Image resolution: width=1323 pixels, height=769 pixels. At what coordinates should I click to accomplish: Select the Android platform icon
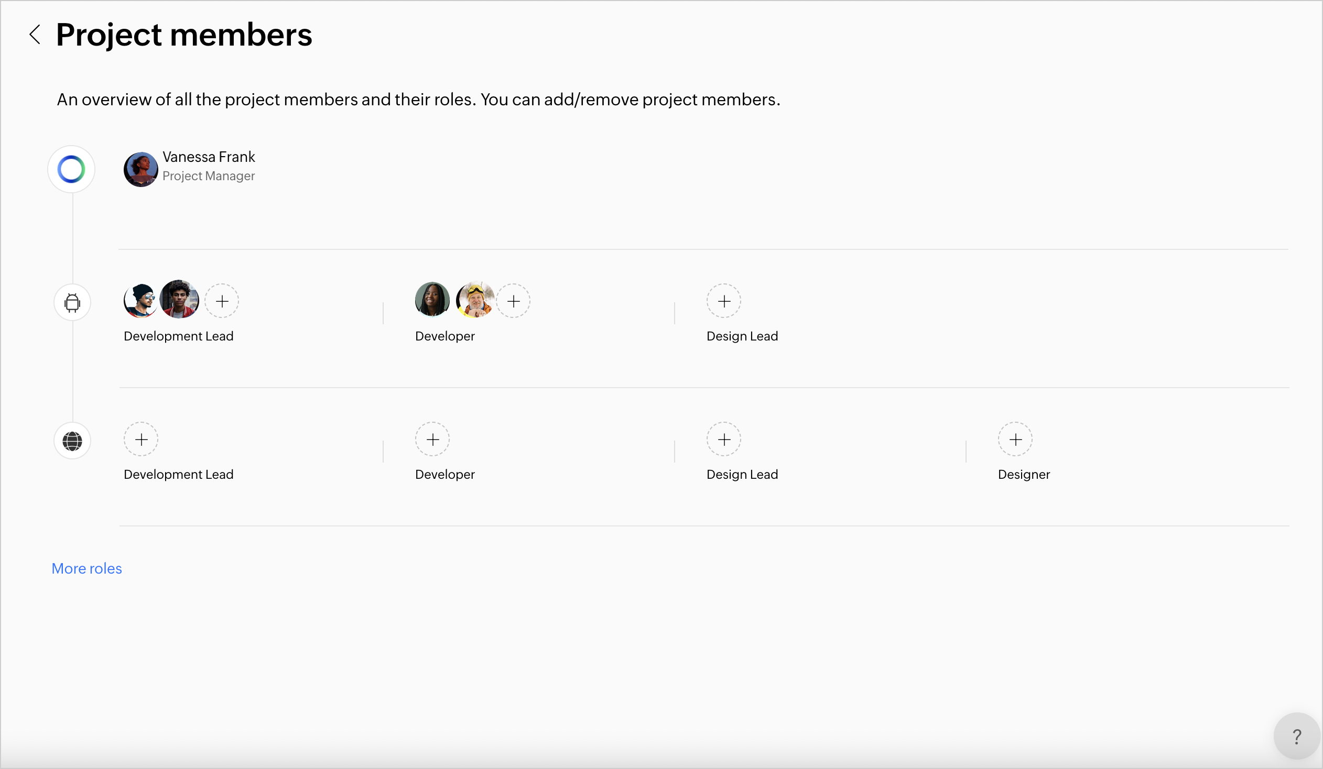(72, 303)
